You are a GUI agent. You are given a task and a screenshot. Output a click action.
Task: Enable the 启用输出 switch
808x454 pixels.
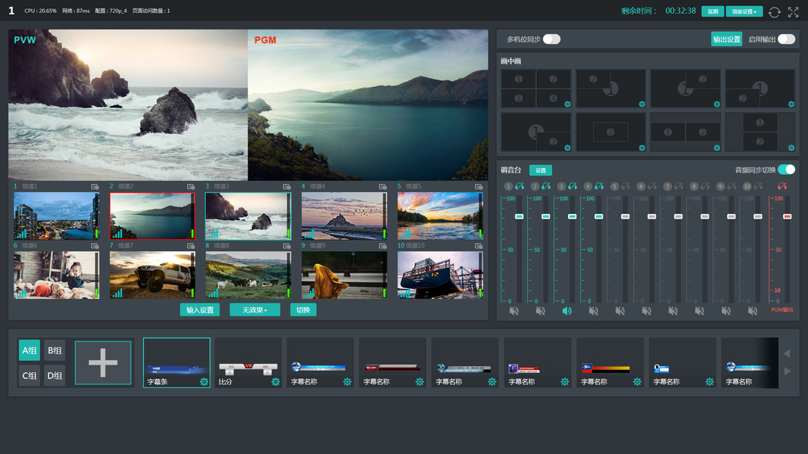(786, 39)
